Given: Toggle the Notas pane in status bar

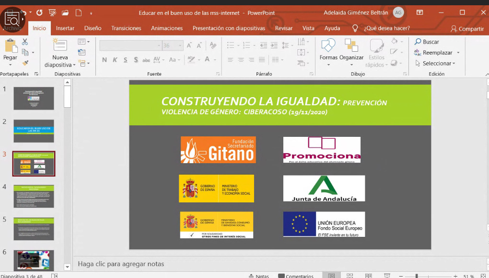Looking at the screenshot, I should 258,276.
